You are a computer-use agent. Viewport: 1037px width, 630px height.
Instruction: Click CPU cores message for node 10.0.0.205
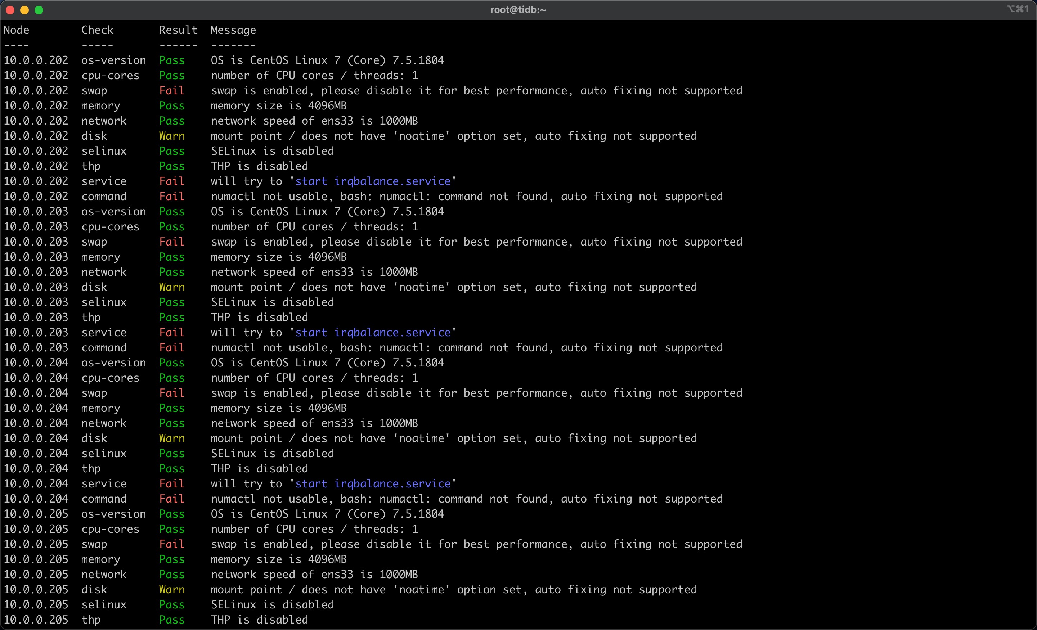pos(314,530)
